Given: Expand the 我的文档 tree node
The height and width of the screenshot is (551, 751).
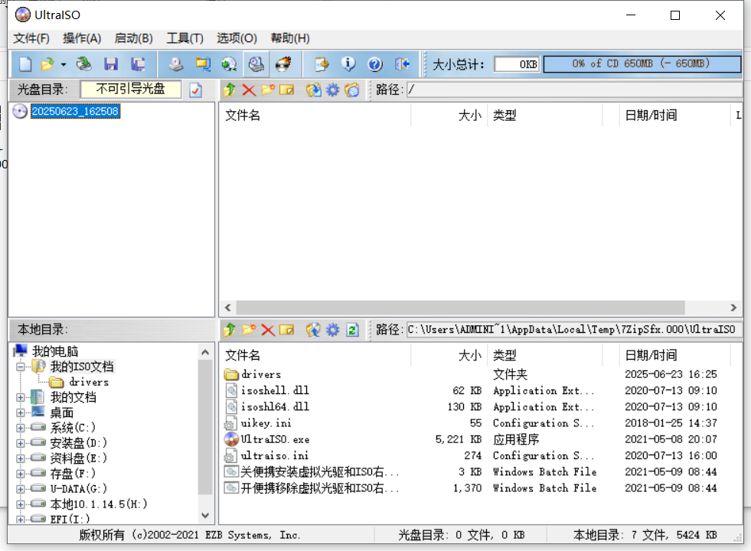Looking at the screenshot, I should point(20,397).
